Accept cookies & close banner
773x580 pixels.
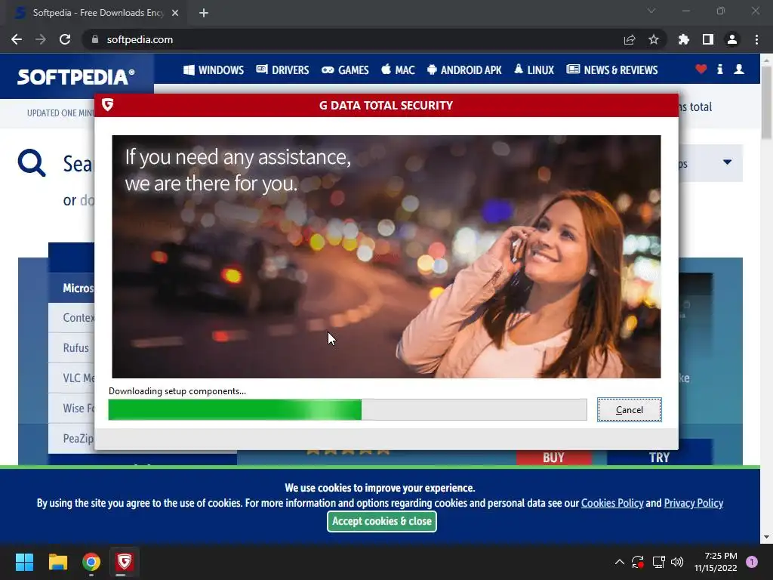tap(381, 521)
